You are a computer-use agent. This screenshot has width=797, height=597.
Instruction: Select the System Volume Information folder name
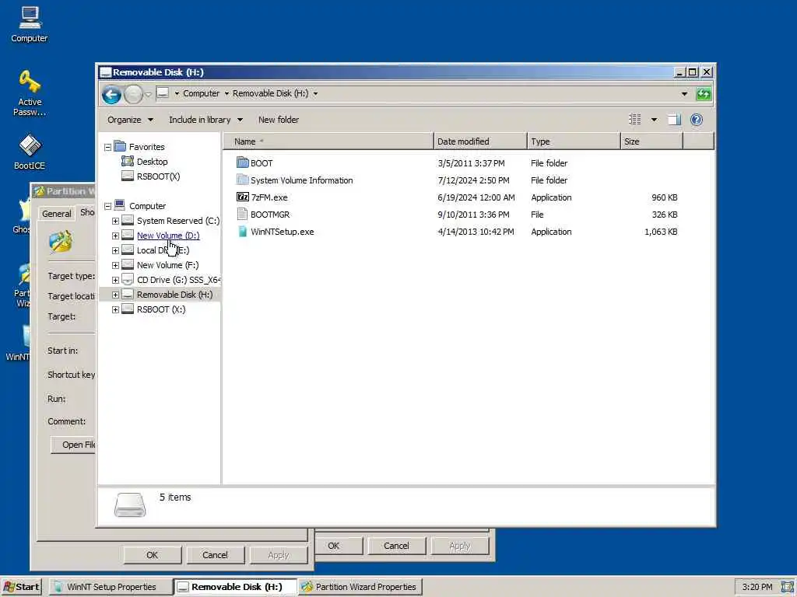pyautogui.click(x=301, y=180)
